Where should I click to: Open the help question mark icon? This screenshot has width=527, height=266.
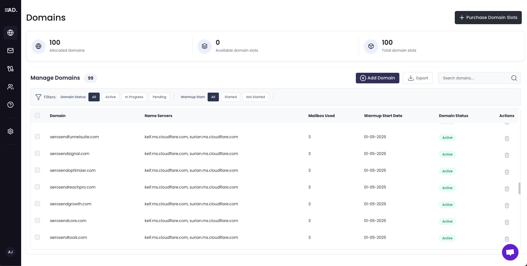coord(10,105)
